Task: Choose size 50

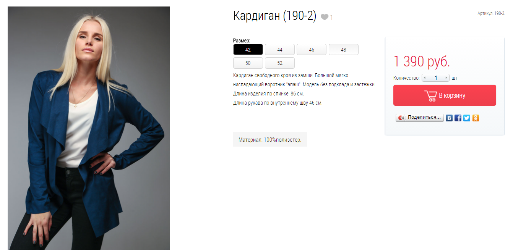Action: point(248,63)
